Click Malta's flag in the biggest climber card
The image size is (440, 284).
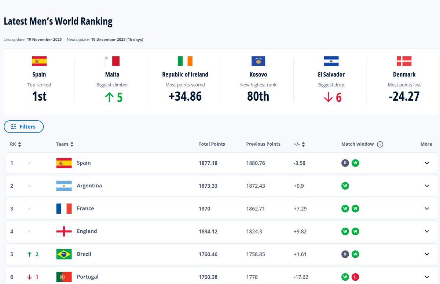(112, 61)
